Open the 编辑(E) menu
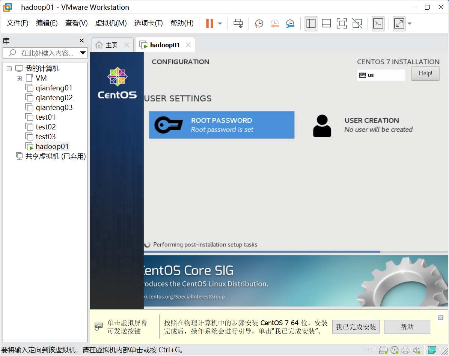Viewport: 449px width, 356px height. click(x=47, y=23)
